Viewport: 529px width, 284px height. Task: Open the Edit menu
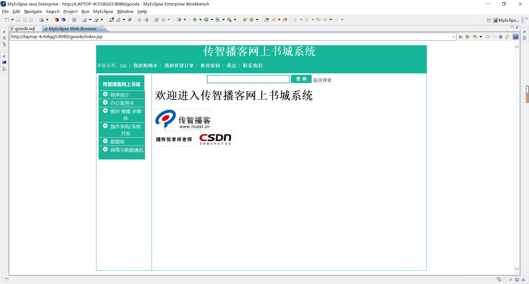17,11
